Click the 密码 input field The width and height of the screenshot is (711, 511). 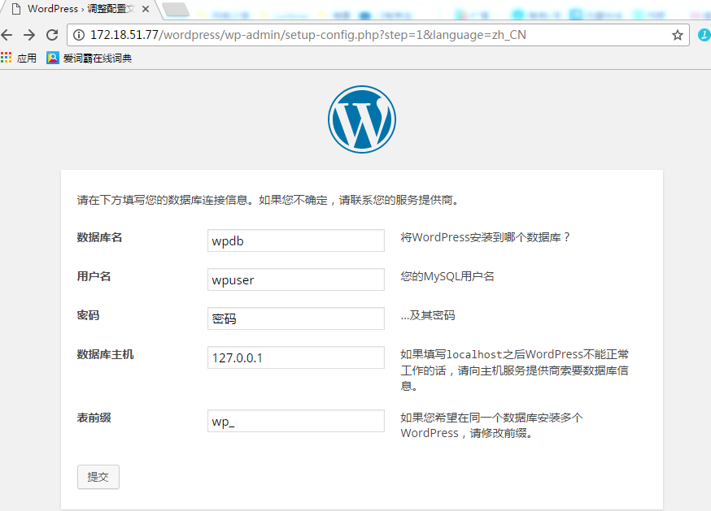296,318
